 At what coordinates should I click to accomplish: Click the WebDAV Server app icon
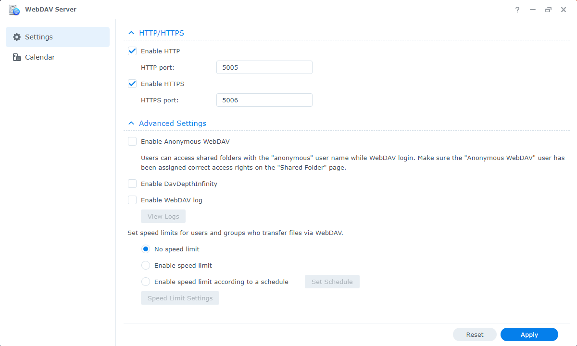click(x=14, y=10)
